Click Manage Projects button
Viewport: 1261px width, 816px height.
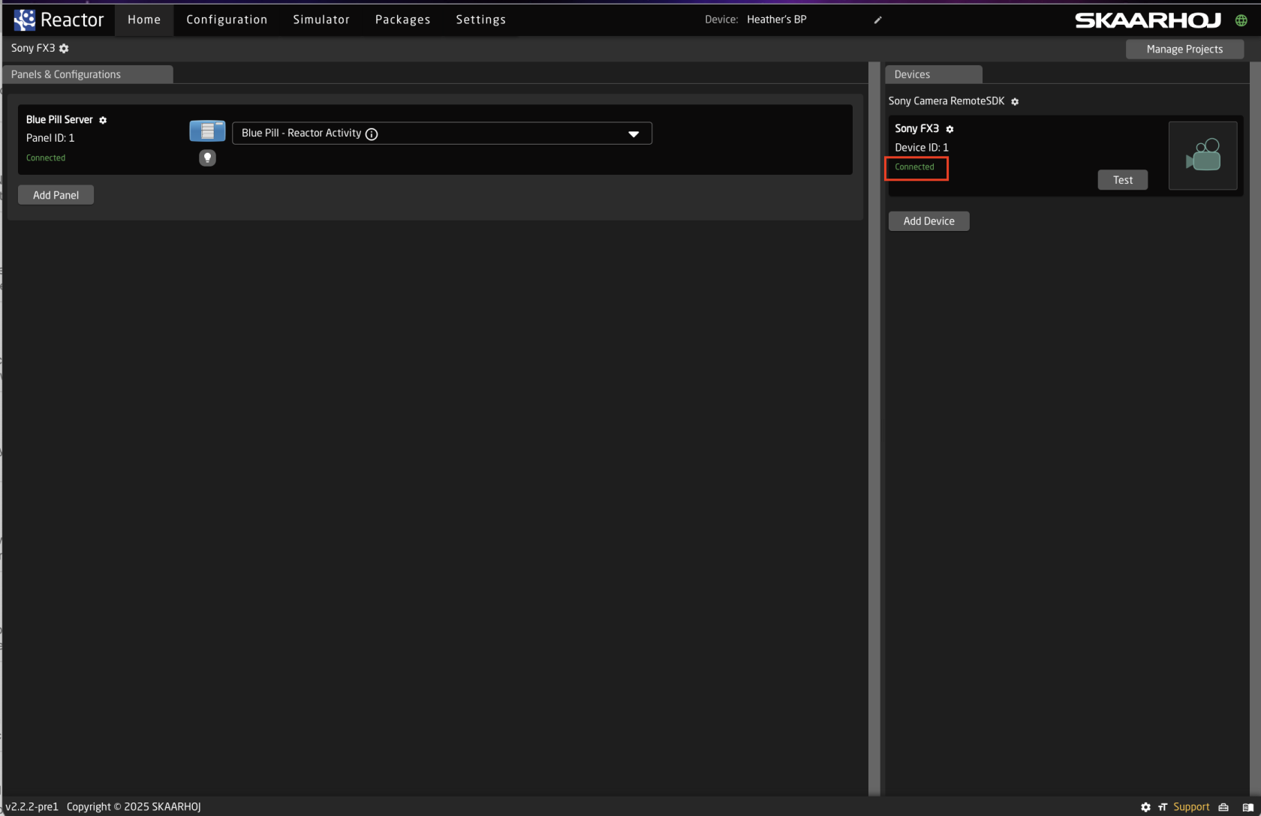[1184, 49]
